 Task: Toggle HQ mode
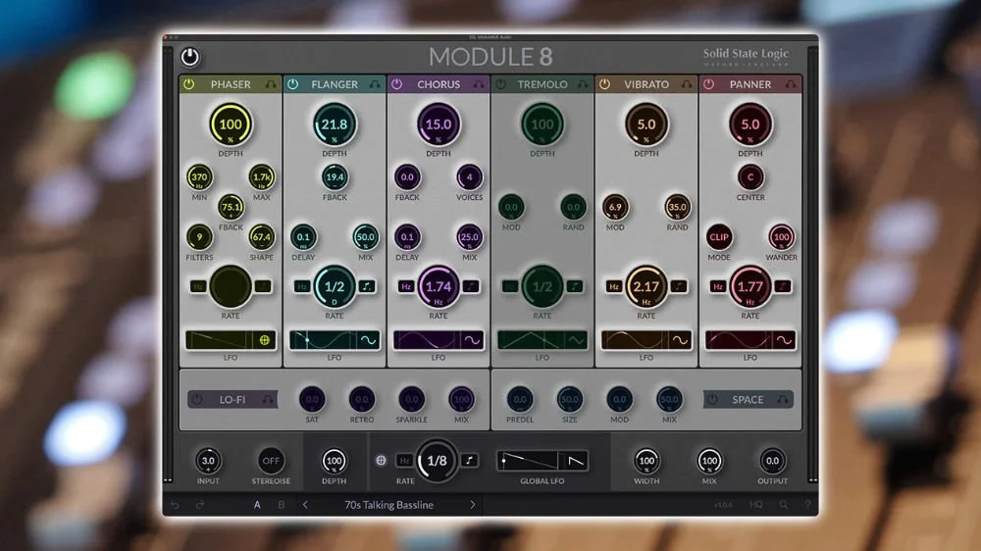point(755,505)
